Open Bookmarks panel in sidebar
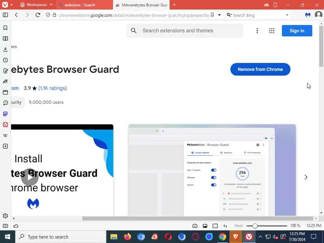The image size is (324, 243). [x=5, y=28]
